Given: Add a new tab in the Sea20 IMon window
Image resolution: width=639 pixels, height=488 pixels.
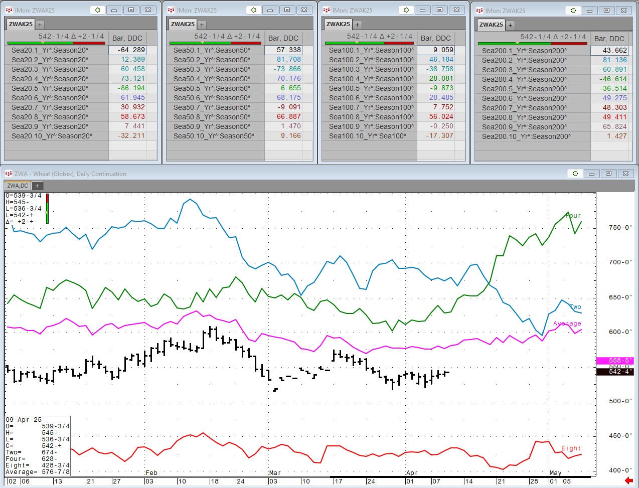Looking at the screenshot, I should point(40,25).
